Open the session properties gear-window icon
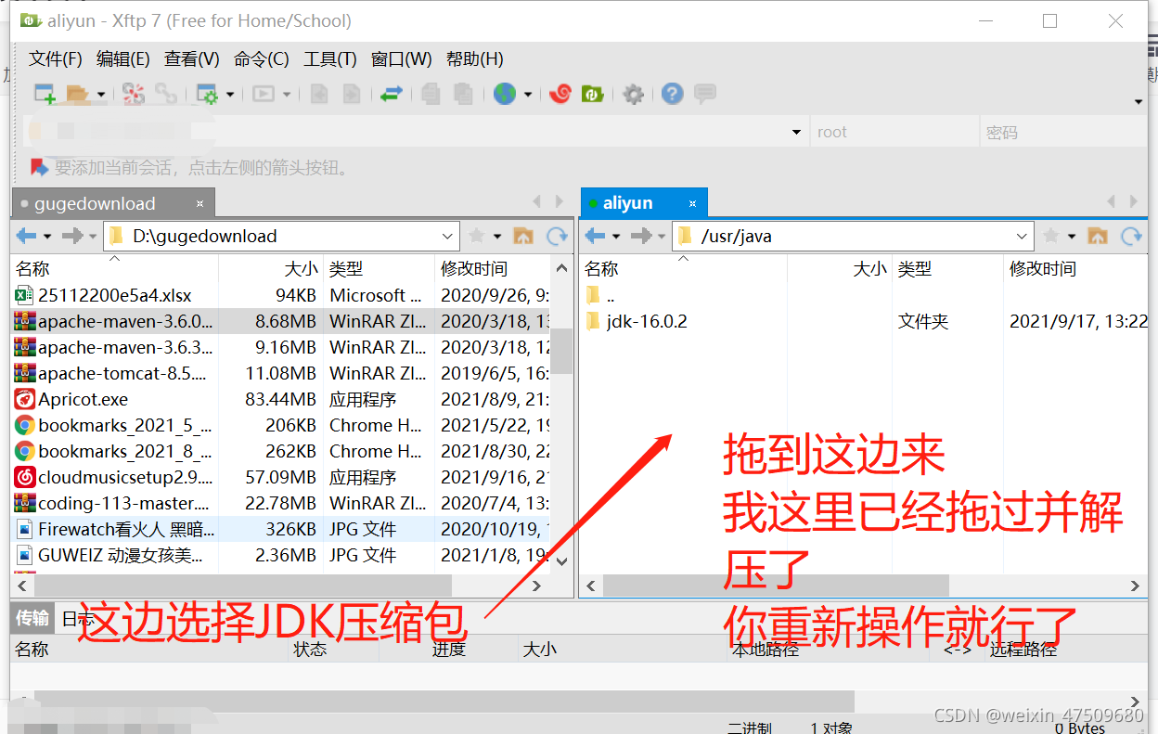Image resolution: width=1158 pixels, height=734 pixels. pos(207,94)
